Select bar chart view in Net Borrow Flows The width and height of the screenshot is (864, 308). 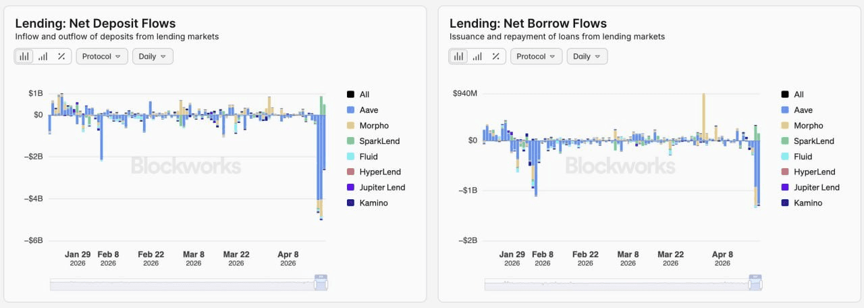pyautogui.click(x=459, y=56)
